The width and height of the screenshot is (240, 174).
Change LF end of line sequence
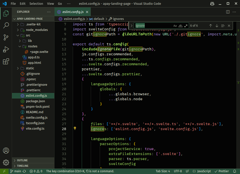(x=187, y=171)
